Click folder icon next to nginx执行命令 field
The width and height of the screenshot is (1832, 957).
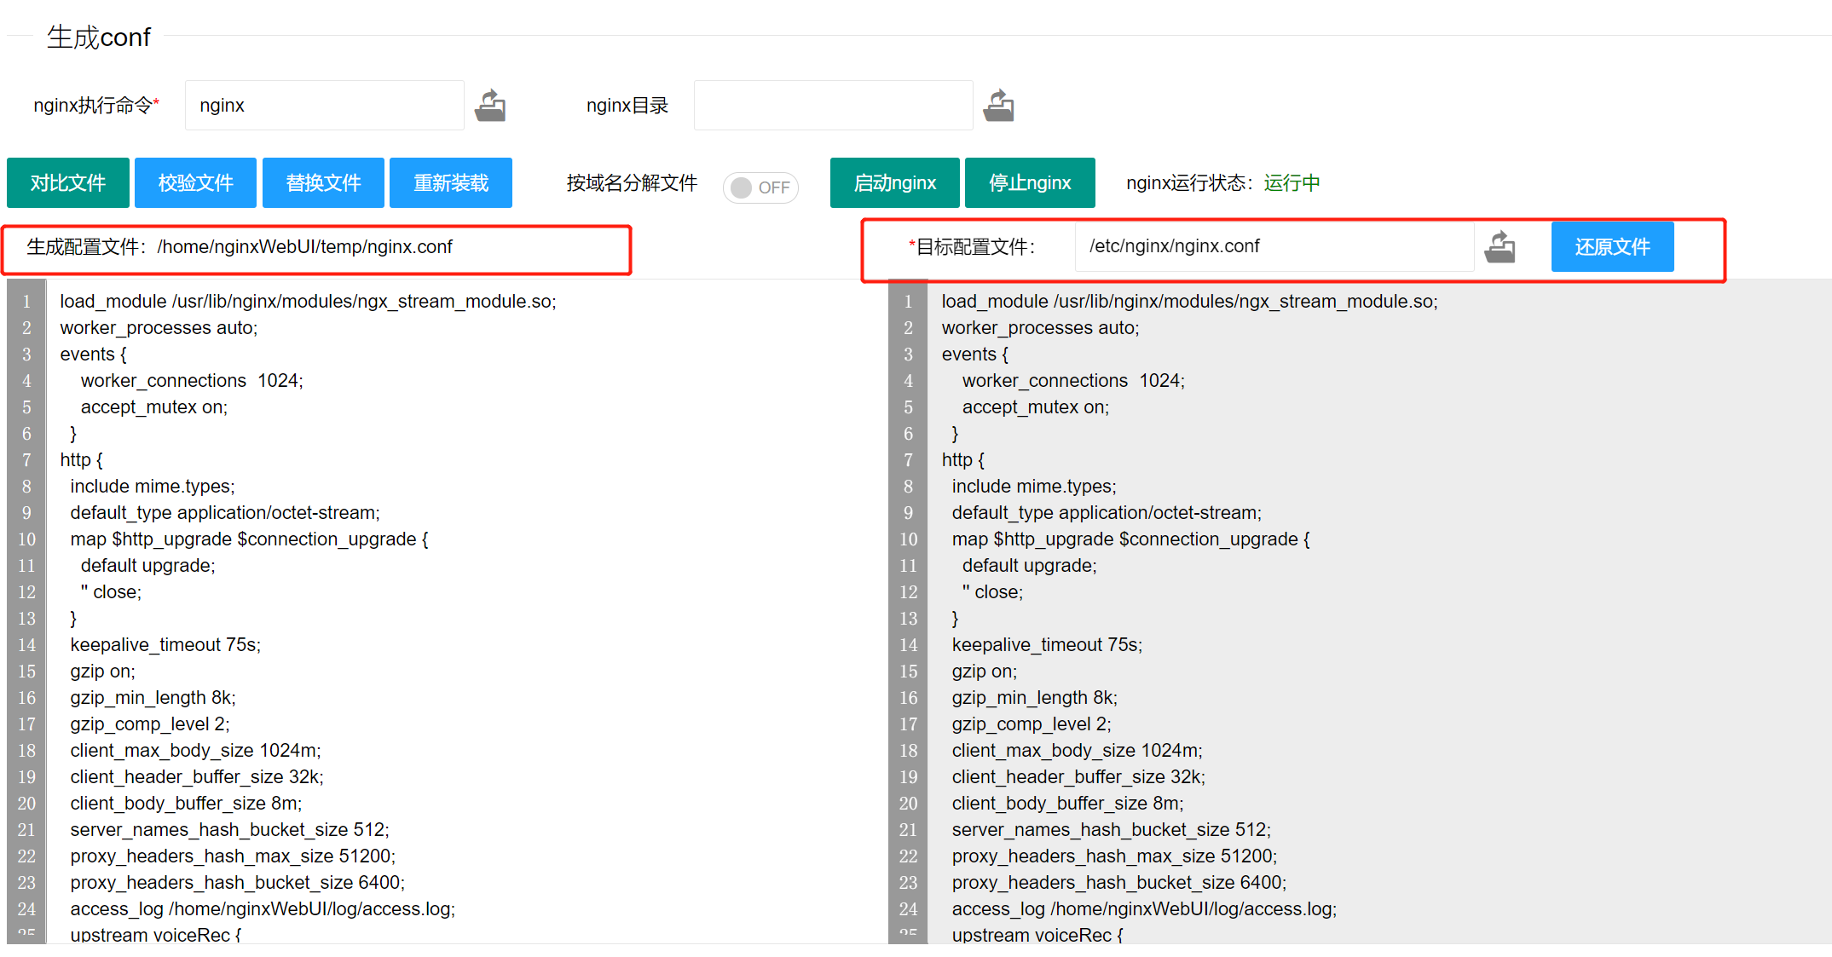490,106
